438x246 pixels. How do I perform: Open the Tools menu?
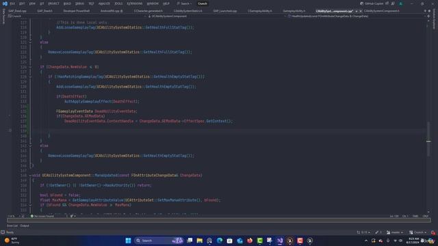tap(118, 3)
